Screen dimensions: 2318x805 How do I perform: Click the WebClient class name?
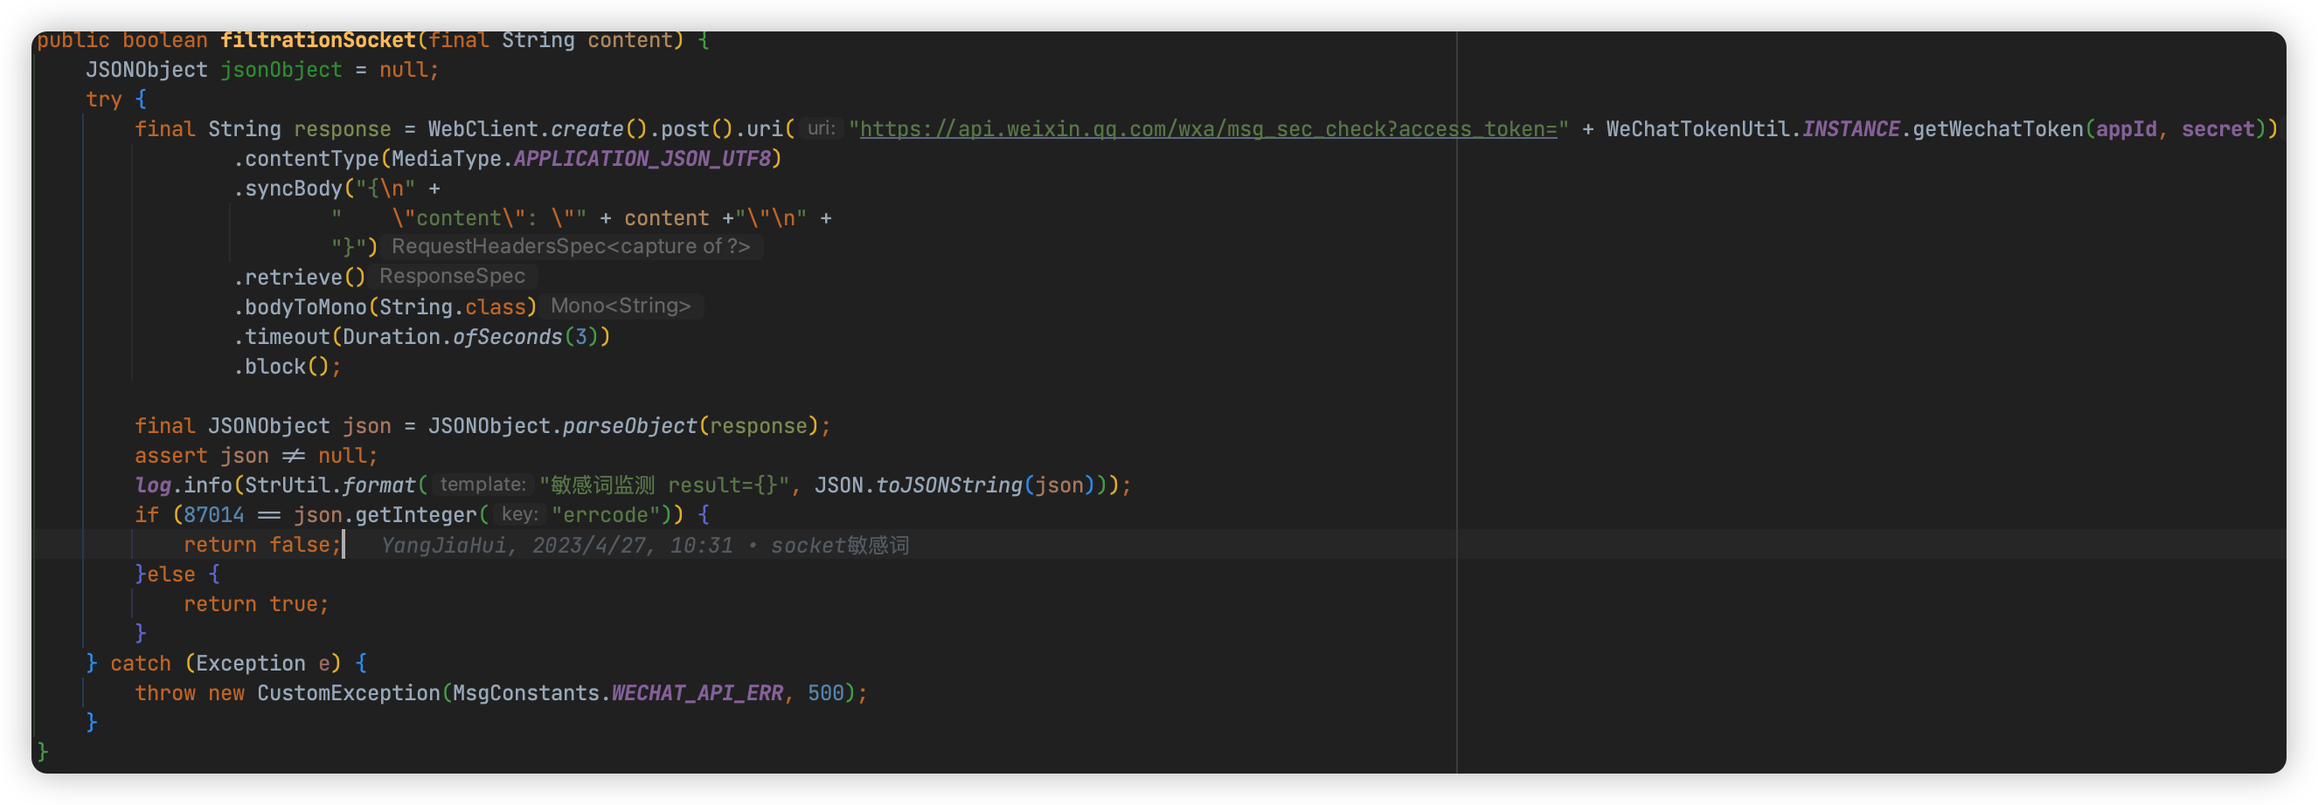pos(482,129)
